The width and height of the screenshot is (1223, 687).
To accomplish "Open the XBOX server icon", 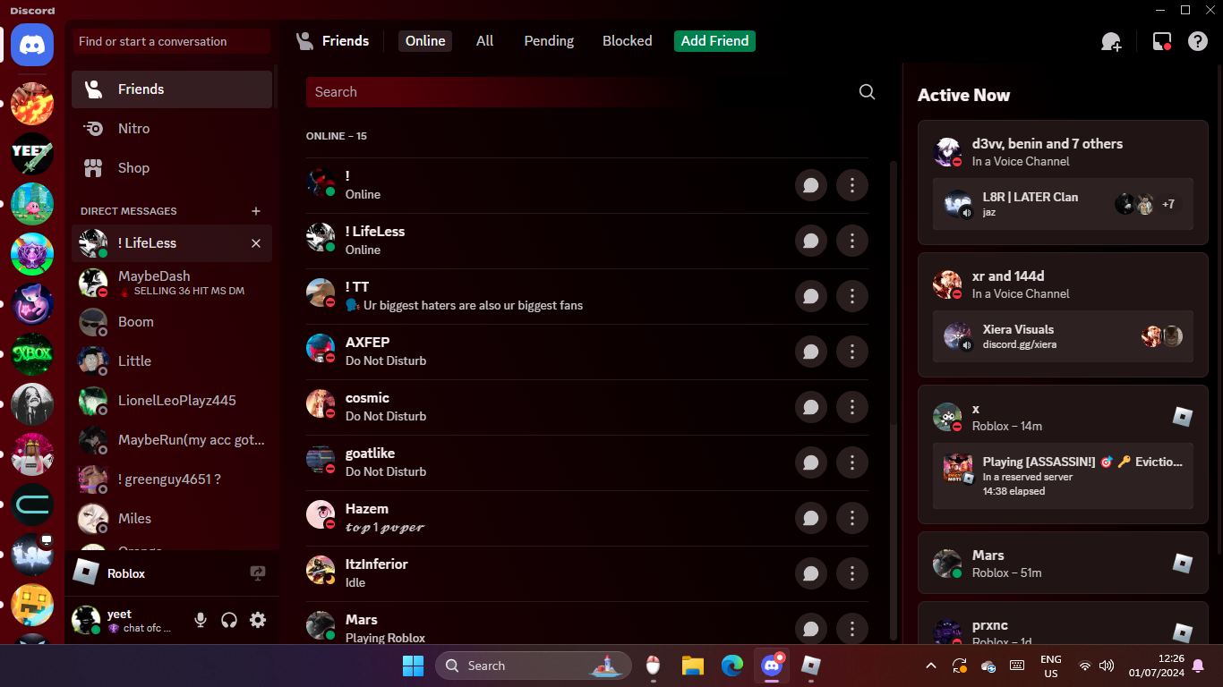I will (x=32, y=354).
